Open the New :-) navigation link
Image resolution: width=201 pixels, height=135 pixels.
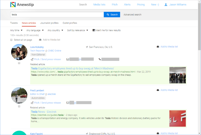pos(155,5)
